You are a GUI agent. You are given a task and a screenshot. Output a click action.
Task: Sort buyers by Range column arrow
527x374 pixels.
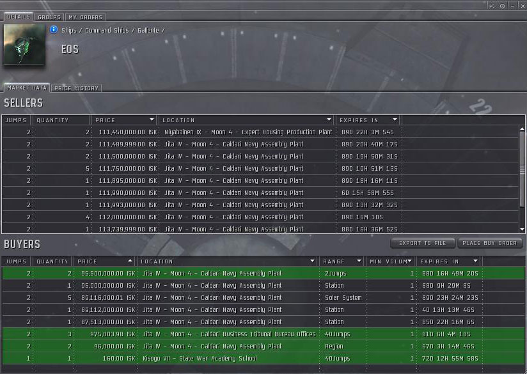pyautogui.click(x=359, y=261)
